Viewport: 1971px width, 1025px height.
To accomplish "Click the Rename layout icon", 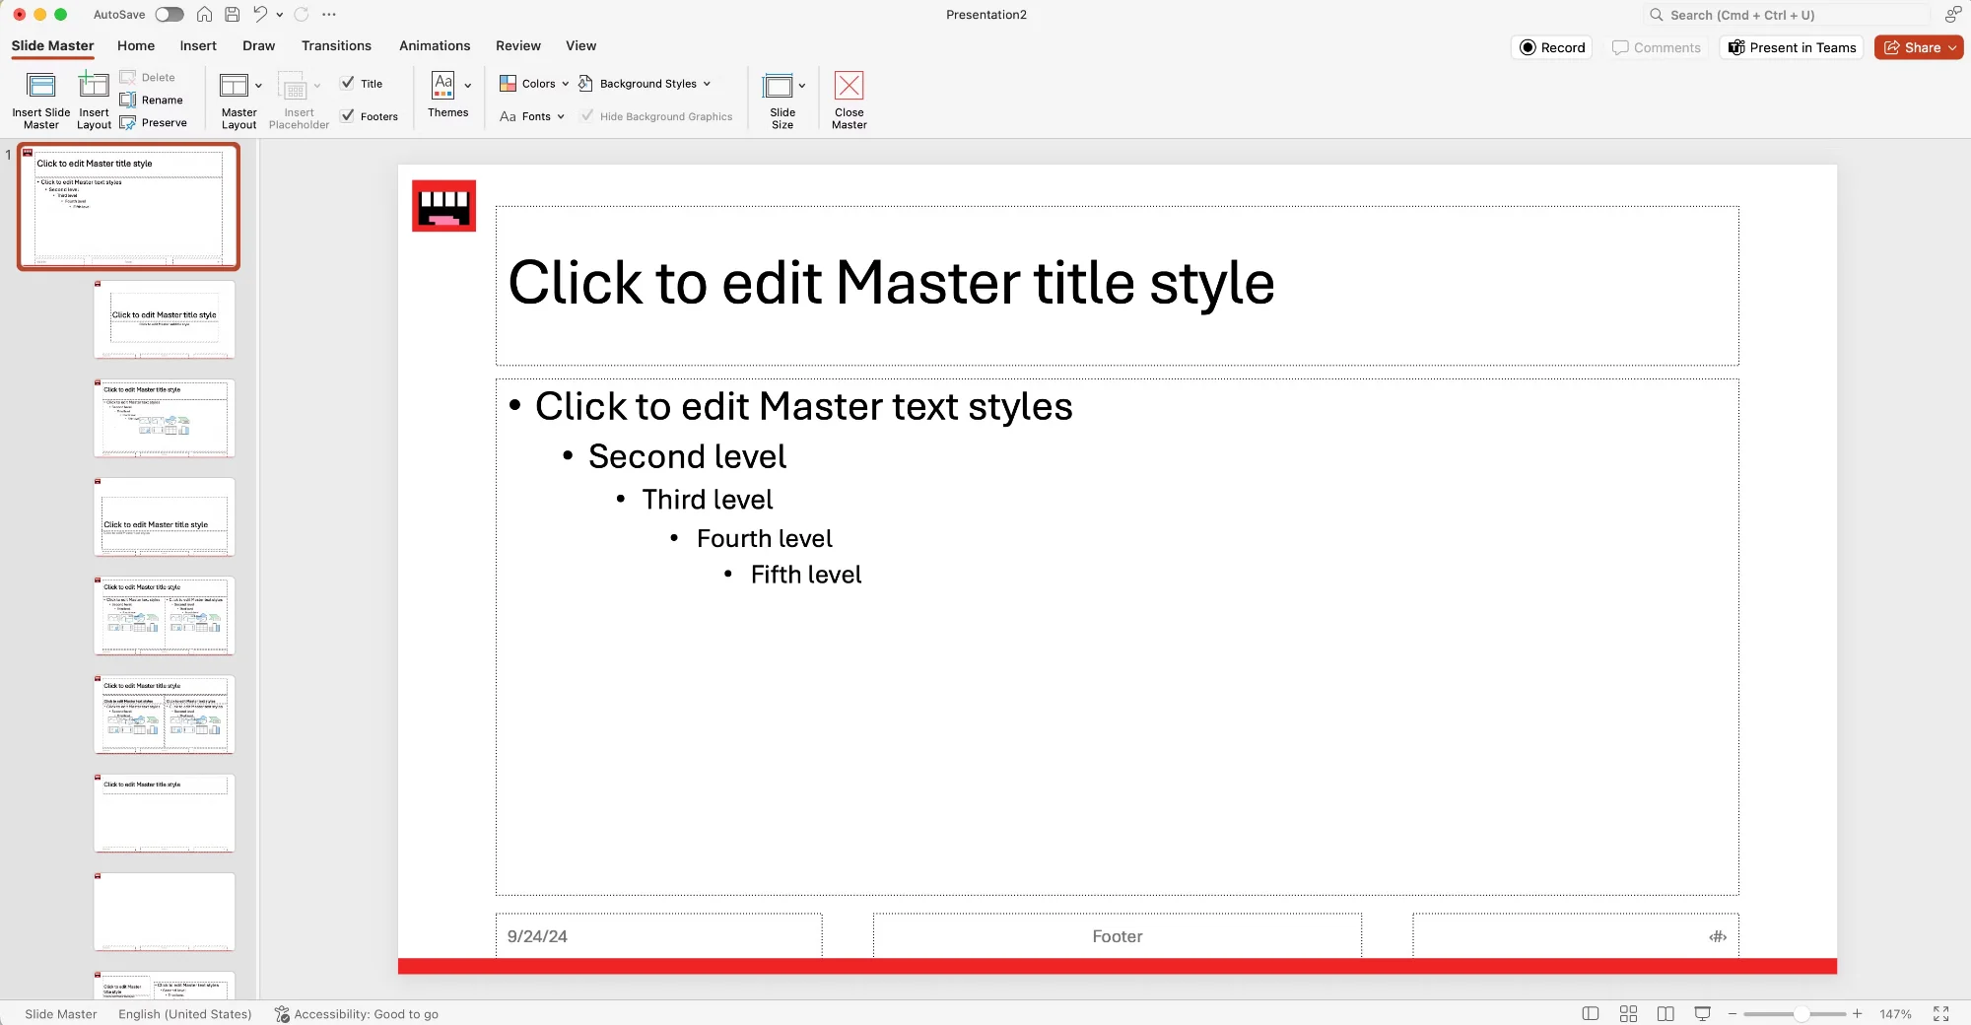I will click(x=127, y=100).
